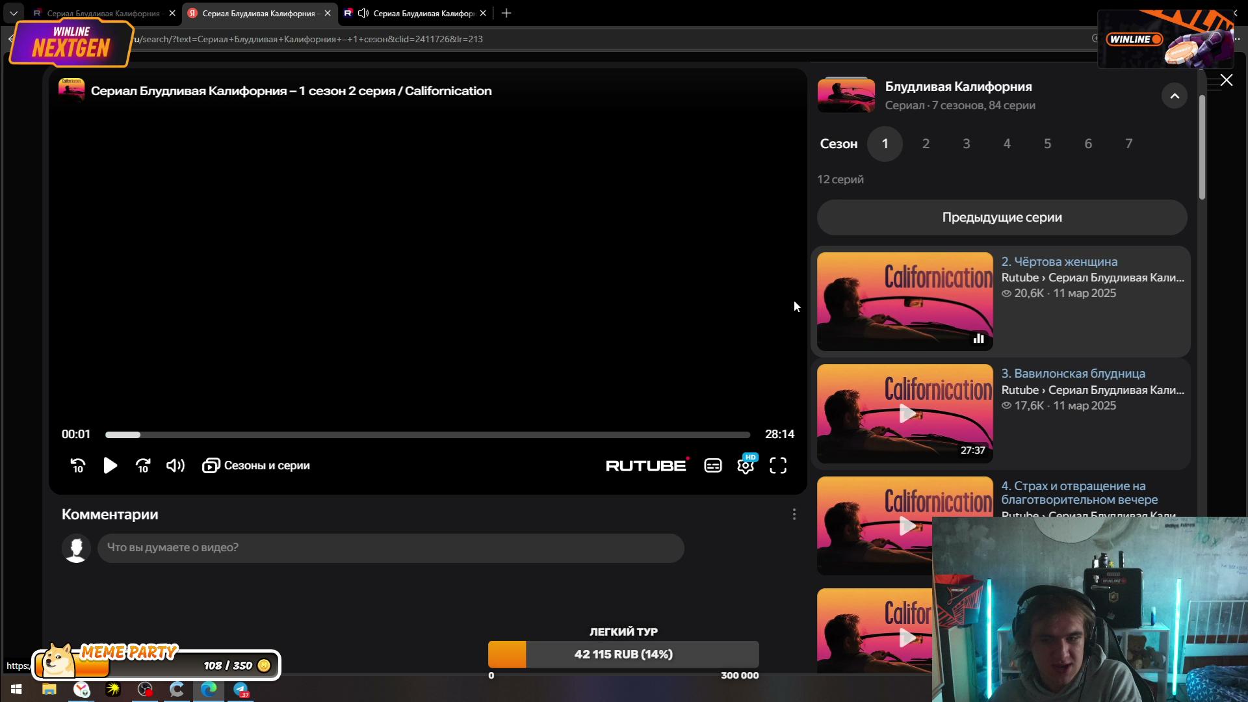Enter fullscreen mode

click(x=778, y=465)
